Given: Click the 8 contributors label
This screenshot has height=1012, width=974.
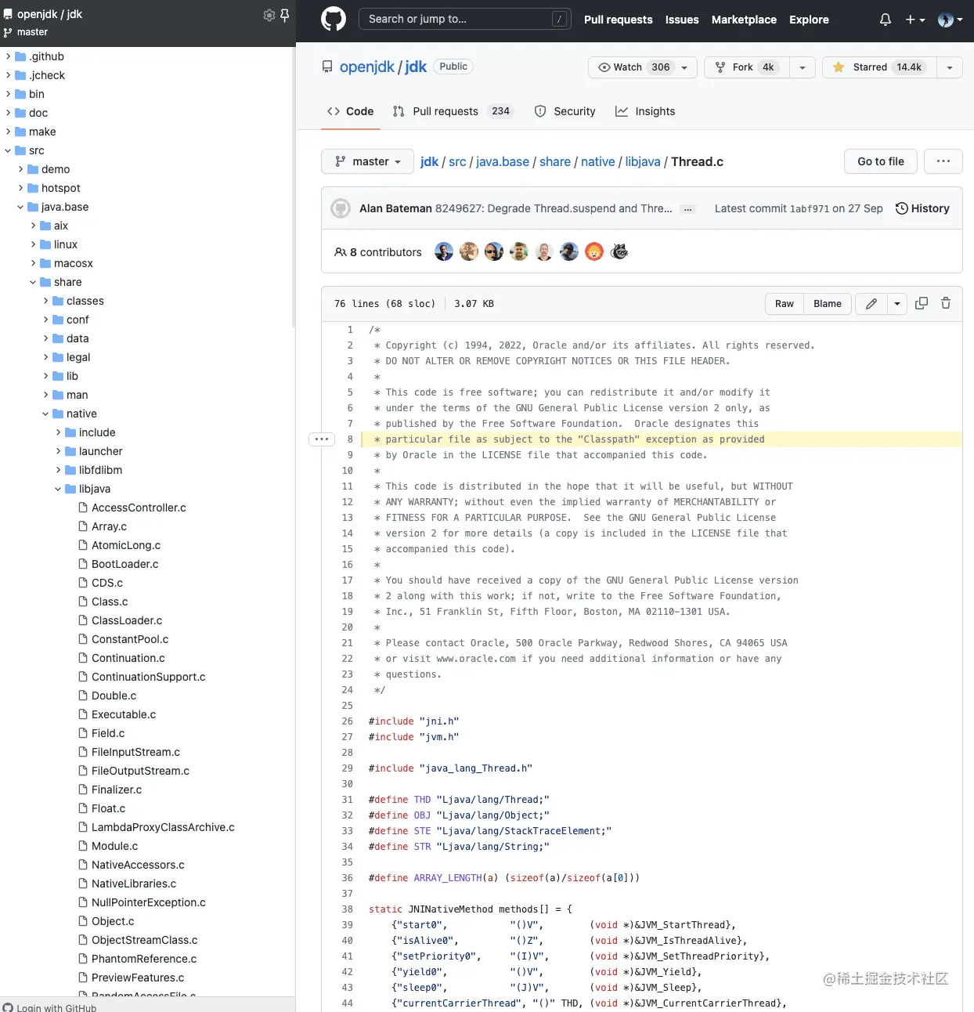Looking at the screenshot, I should point(378,252).
